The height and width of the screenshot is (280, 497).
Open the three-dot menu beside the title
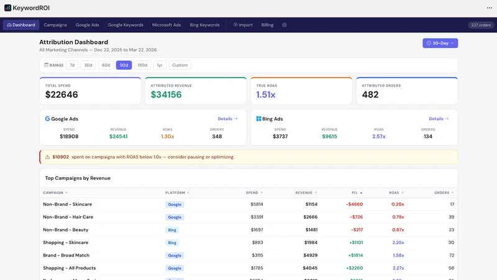click(x=490, y=8)
